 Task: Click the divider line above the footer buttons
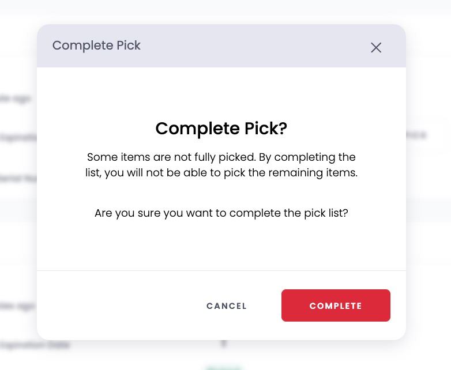[x=221, y=270]
